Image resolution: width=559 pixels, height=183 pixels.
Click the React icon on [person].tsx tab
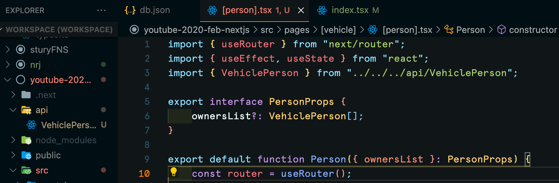212,10
